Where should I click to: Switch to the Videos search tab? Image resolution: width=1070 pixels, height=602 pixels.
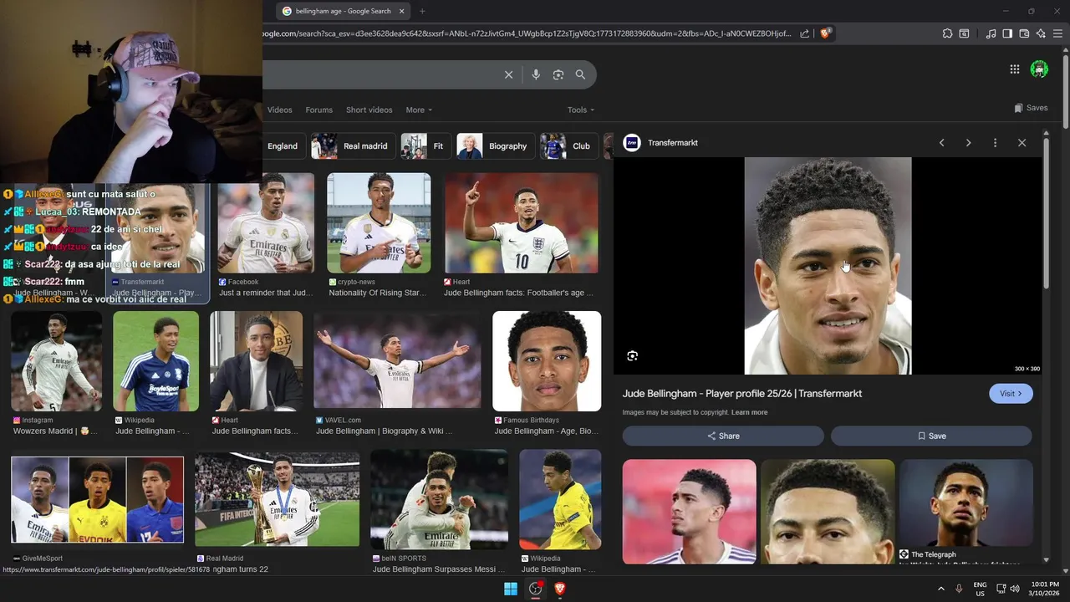tap(280, 110)
